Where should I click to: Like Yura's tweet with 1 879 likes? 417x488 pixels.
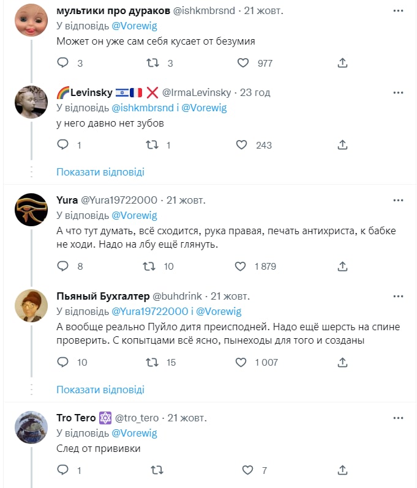tap(242, 266)
